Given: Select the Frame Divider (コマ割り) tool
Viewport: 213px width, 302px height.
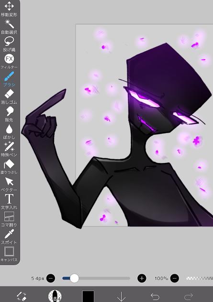Looking at the screenshot, I should tap(9, 219).
